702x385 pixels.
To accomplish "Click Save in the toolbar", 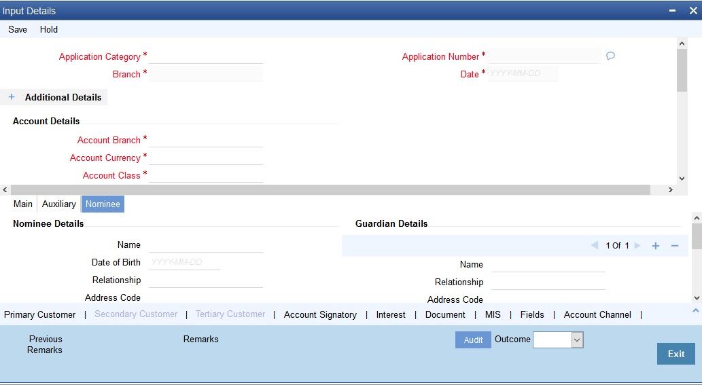I will [18, 29].
